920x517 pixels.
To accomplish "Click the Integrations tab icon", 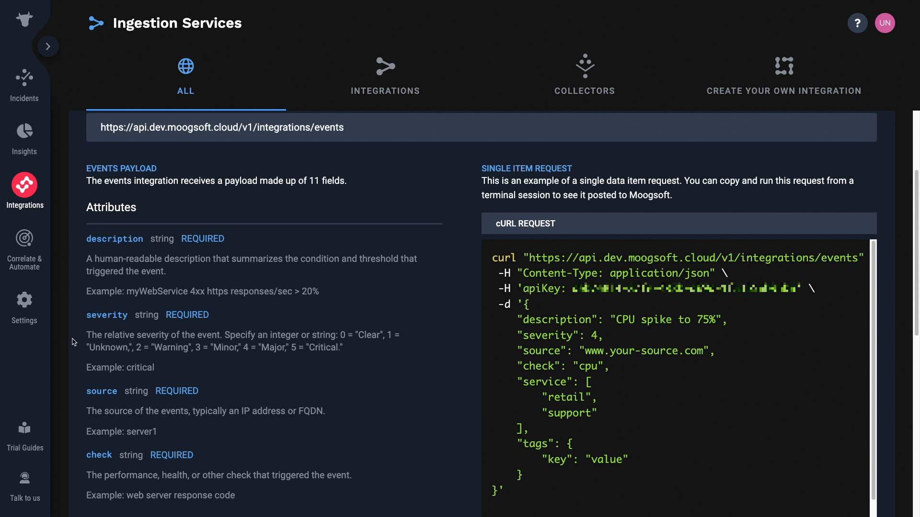I will [x=385, y=66].
